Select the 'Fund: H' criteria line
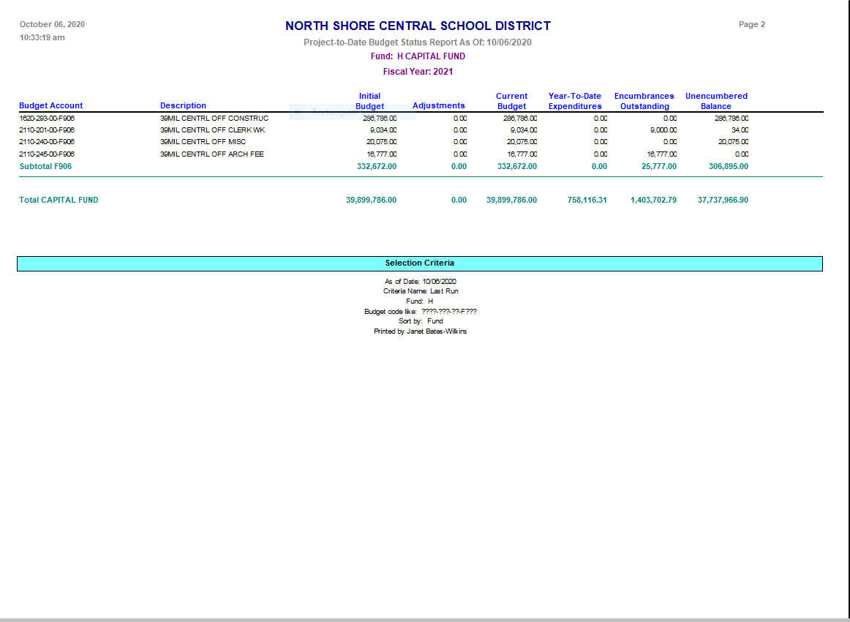This screenshot has width=850, height=622. (420, 301)
